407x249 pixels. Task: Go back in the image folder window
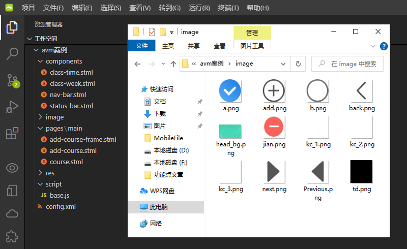click(137, 64)
